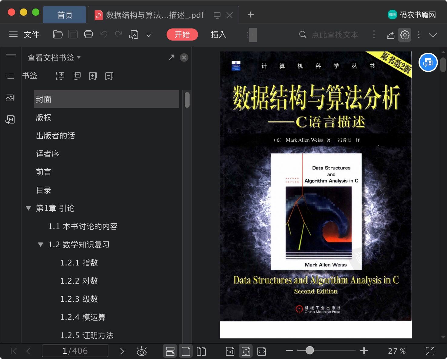The width and height of the screenshot is (447, 359).
Task: Toggle the sidebar collapse handle at top
Action: [x=11, y=55]
